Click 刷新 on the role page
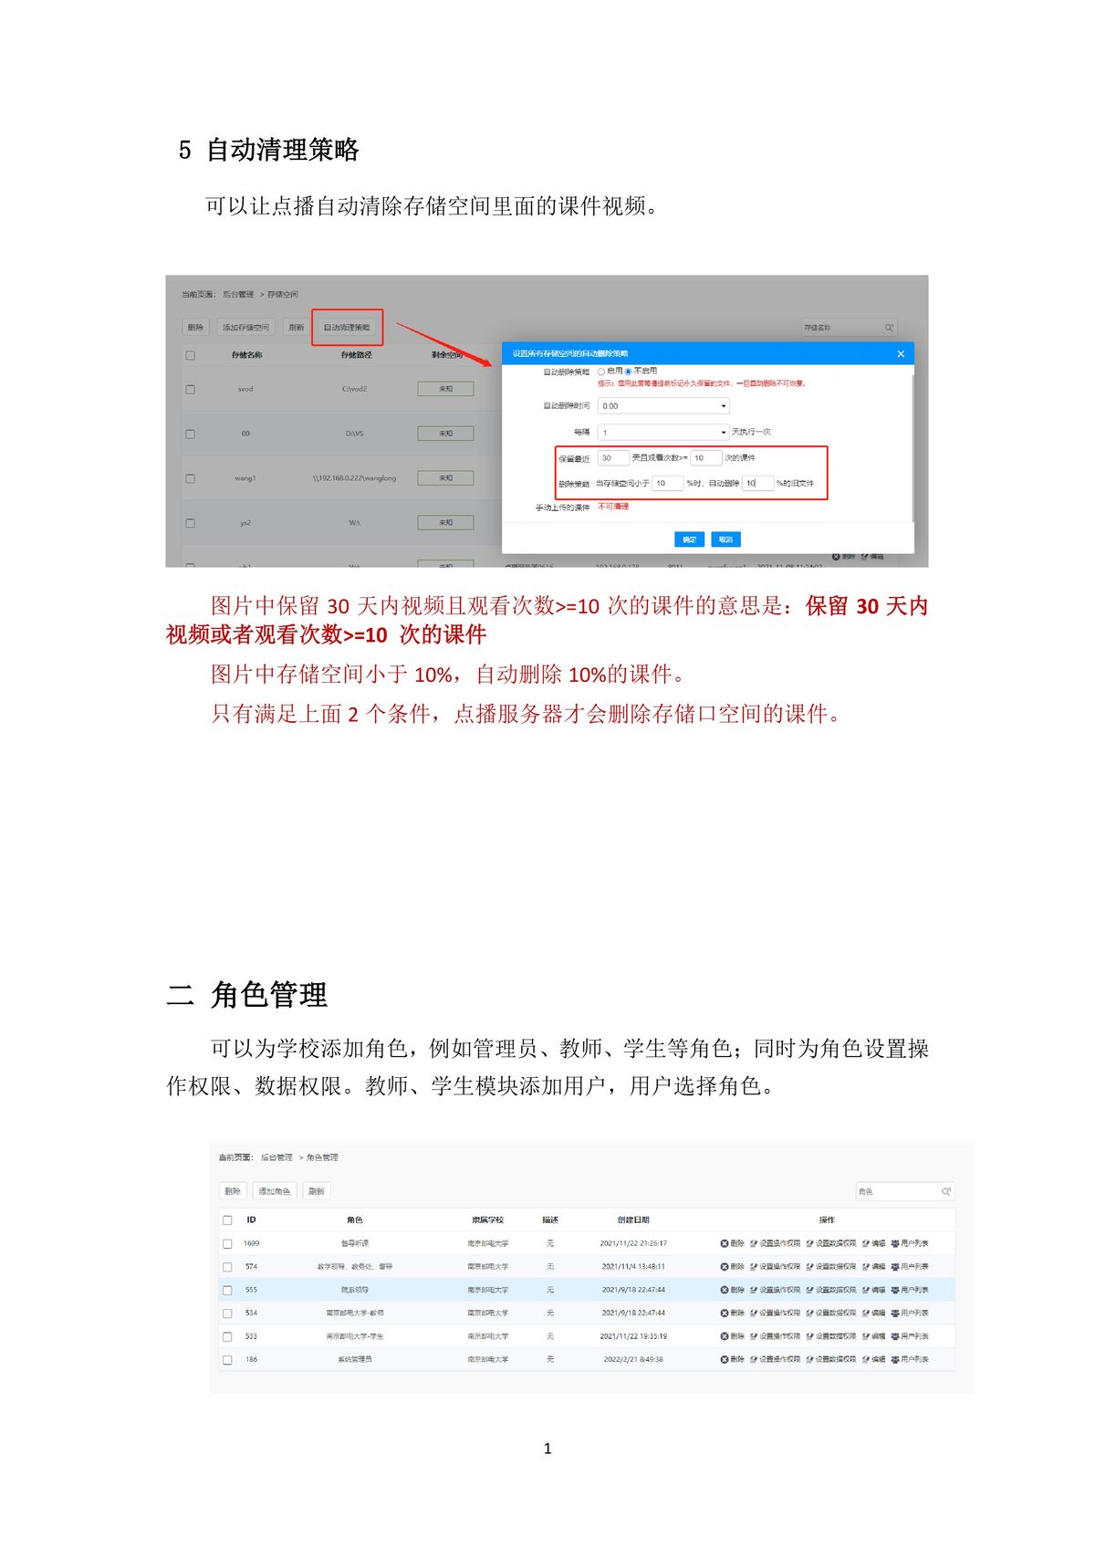The width and height of the screenshot is (1095, 1549). point(316,1191)
